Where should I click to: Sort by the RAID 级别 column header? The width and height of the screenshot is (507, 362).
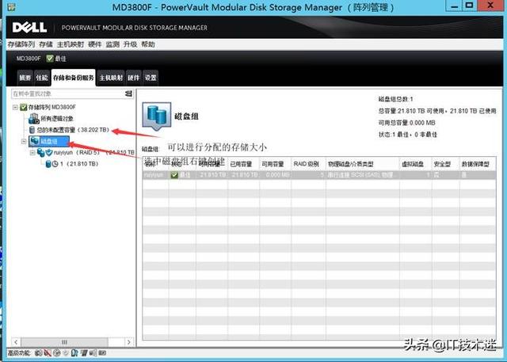pyautogui.click(x=308, y=164)
